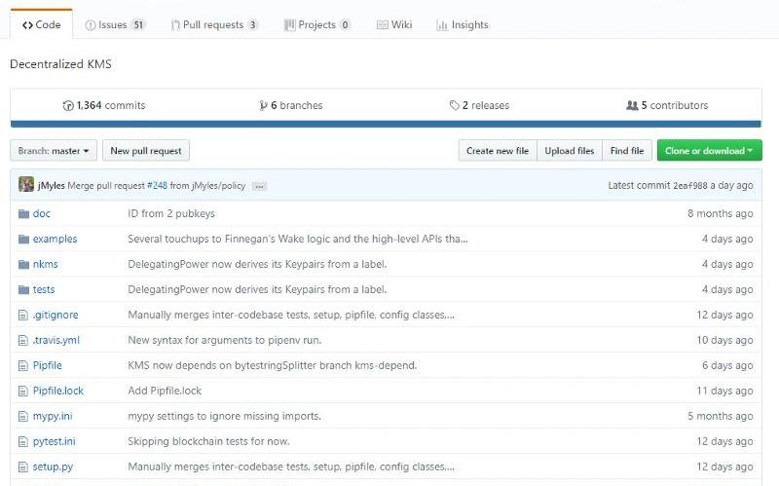779x486 pixels.
Task: Open the doc folder
Action: pos(42,213)
